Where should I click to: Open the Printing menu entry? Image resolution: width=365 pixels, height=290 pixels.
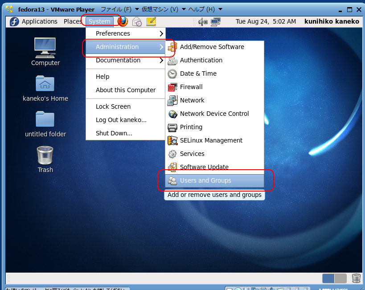pos(215,127)
